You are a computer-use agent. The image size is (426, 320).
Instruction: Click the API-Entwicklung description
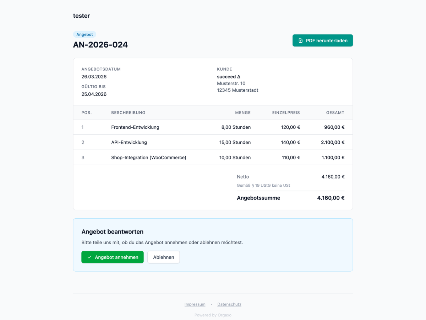129,143
